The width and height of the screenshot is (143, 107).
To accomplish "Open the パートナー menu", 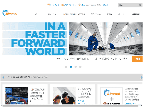I will coord(122,14).
